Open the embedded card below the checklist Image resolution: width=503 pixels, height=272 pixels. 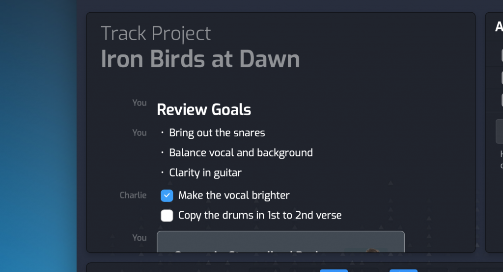point(280,243)
